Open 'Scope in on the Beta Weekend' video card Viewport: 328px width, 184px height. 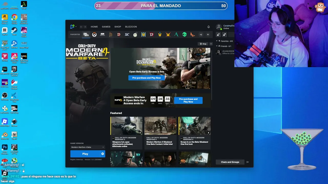194,133
